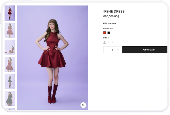Select the fifth thumbnail, black dress full-length

pos(10,81)
